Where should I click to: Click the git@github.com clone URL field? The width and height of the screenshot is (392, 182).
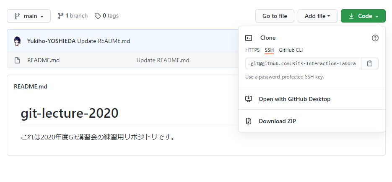coord(303,63)
